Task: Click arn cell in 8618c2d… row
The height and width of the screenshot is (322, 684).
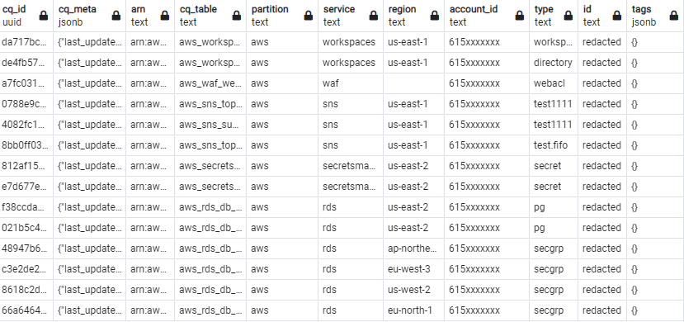Action: [150, 290]
